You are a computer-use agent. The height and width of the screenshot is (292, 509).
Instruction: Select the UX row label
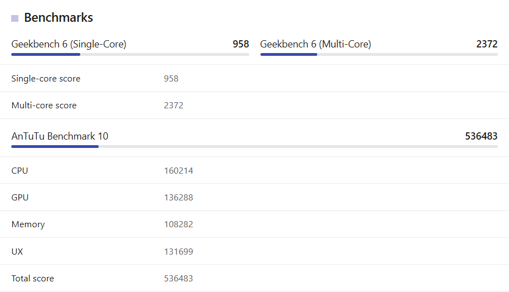point(17,252)
